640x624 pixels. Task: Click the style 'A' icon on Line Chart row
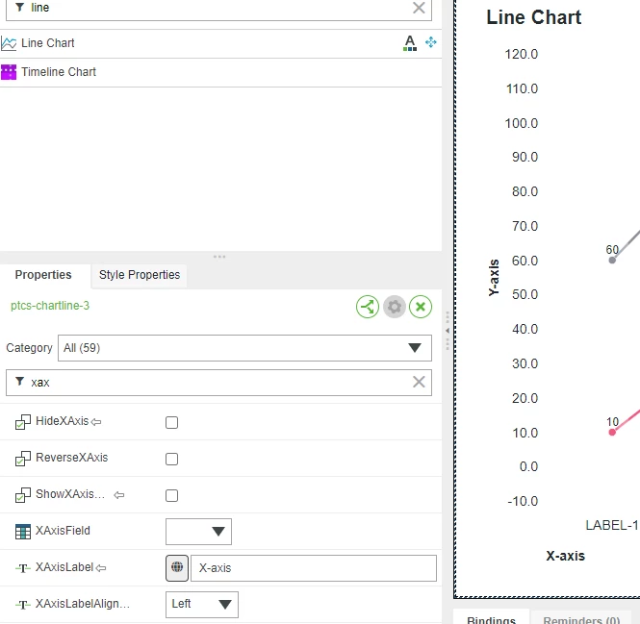coord(410,43)
